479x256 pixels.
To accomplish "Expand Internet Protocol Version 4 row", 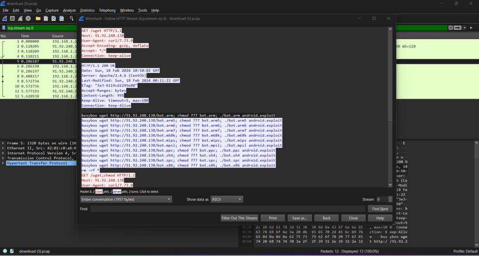I will tap(3, 153).
